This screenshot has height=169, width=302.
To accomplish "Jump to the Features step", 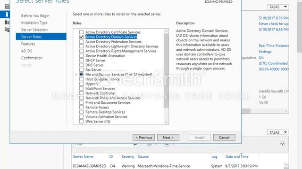I will pos(28,44).
